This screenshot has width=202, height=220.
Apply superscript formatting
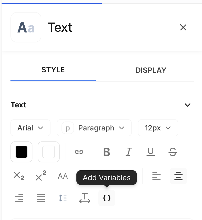click(x=41, y=176)
